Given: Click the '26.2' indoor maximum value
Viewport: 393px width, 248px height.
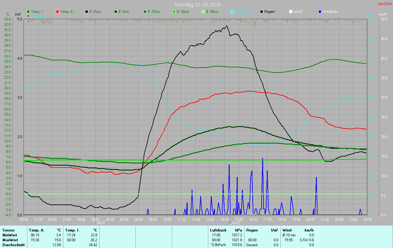Looking at the screenshot, I should [94, 240].
